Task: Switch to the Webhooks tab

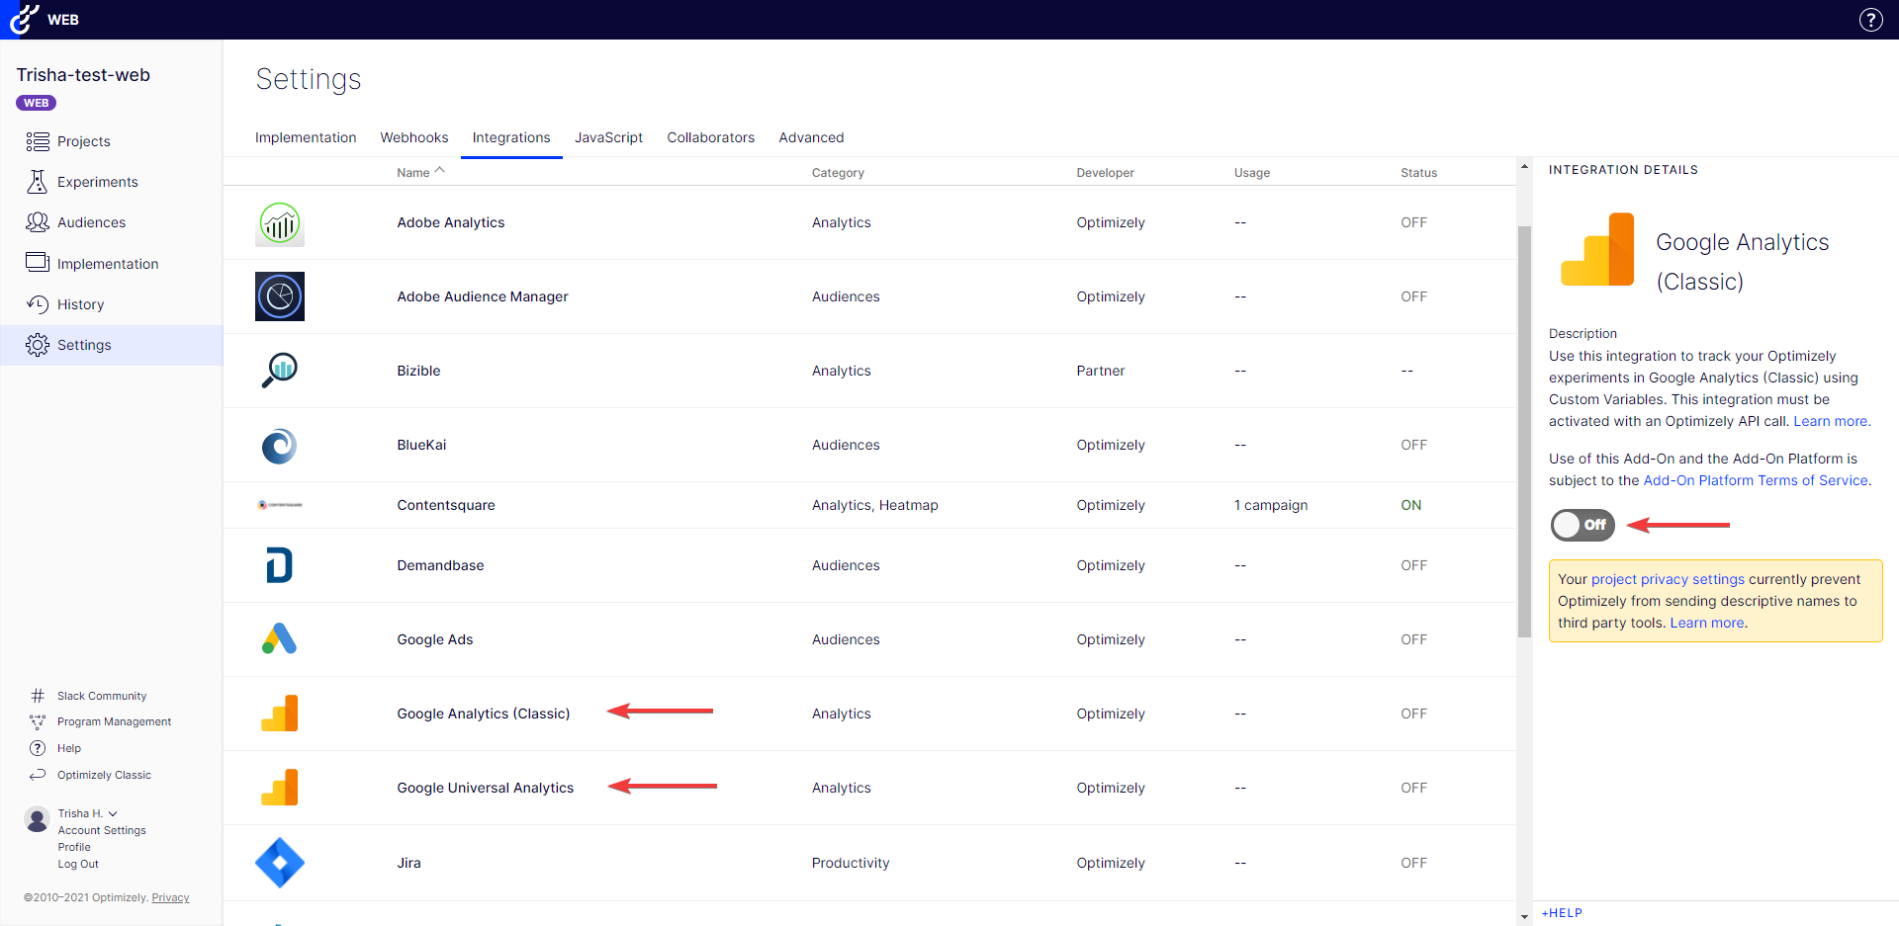Action: [414, 137]
